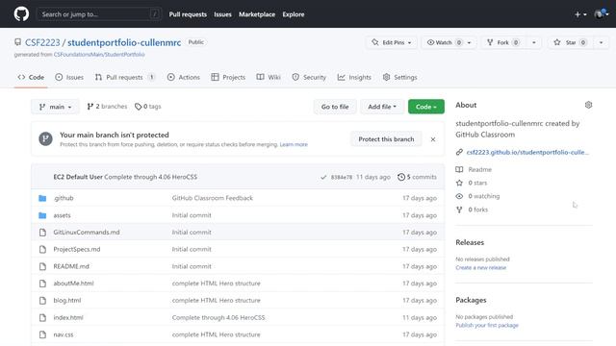Viewport: 616px width, 346px height.
Task: Open Pull requests in top navigation
Action: click(x=188, y=14)
